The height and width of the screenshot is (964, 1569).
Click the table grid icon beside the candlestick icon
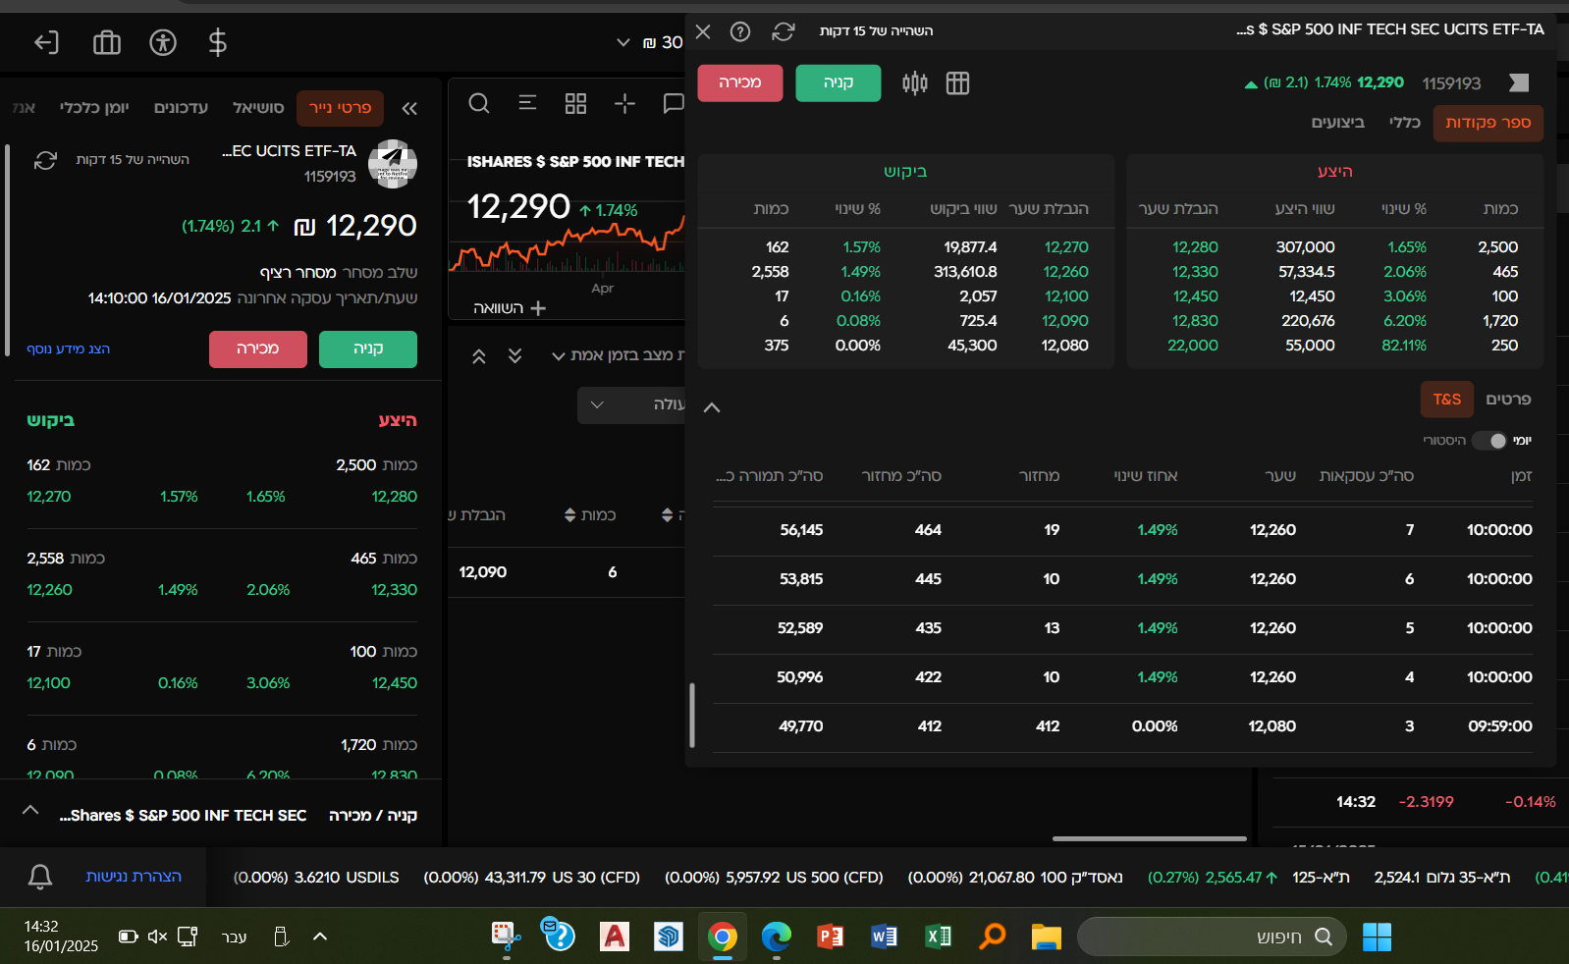[x=957, y=83]
